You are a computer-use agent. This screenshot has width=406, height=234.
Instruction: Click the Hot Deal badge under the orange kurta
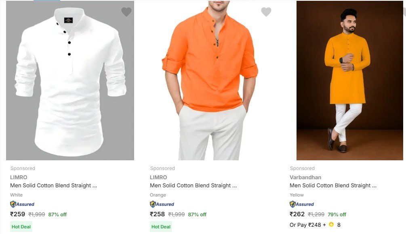pos(160,226)
